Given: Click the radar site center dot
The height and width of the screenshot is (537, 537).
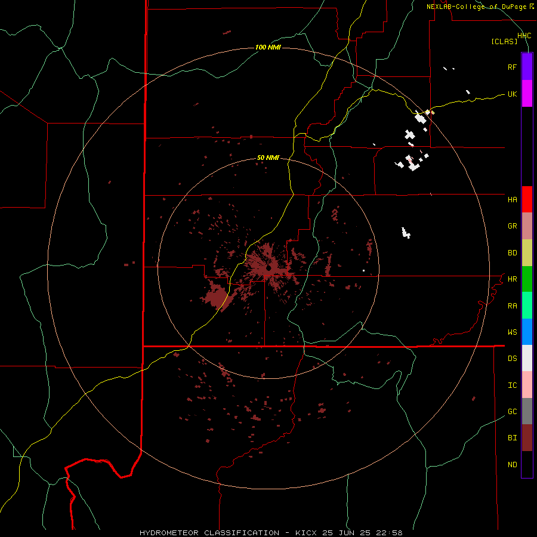Looking at the screenshot, I should coord(269,268).
